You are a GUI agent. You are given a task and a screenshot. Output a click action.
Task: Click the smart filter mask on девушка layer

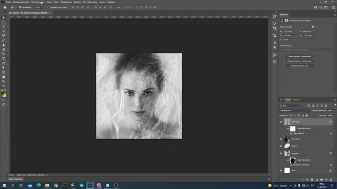[x=293, y=160]
